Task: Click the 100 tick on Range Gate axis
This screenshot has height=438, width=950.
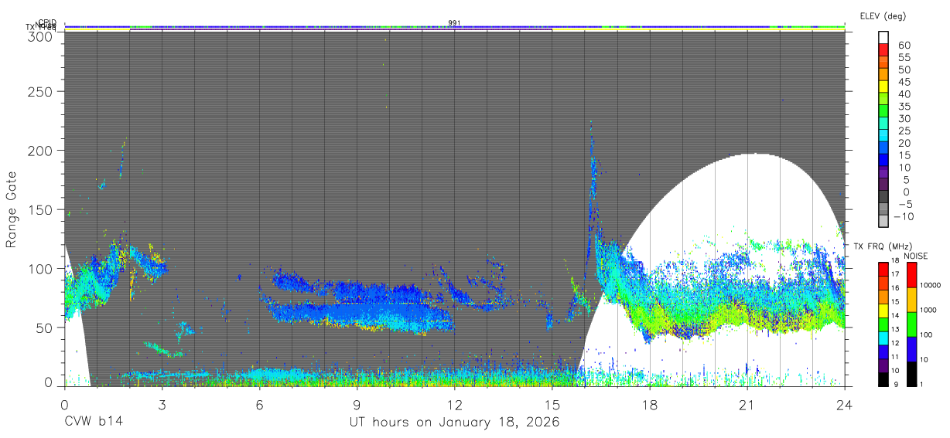Action: 39,268
